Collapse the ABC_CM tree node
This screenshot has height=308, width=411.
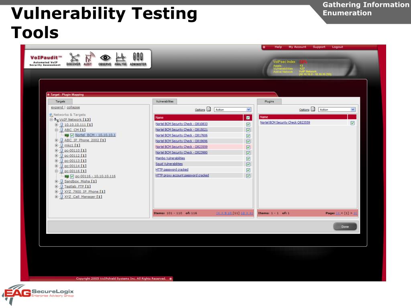point(56,130)
